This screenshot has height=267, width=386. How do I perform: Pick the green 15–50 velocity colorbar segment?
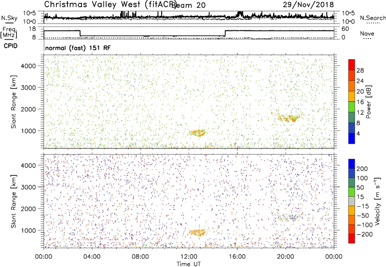click(352, 192)
